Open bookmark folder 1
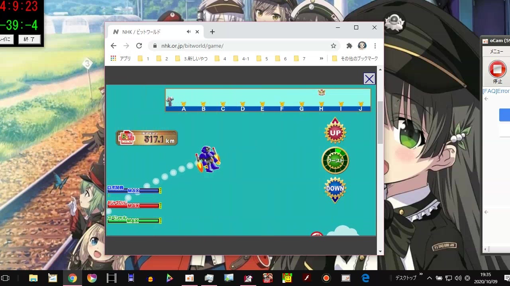This screenshot has height=286, width=510. pyautogui.click(x=144, y=58)
